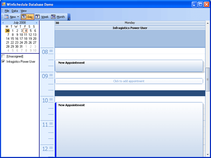The height and width of the screenshot is (158, 211).
Task: Maximize the WinSchedule window
Action: (200, 4)
